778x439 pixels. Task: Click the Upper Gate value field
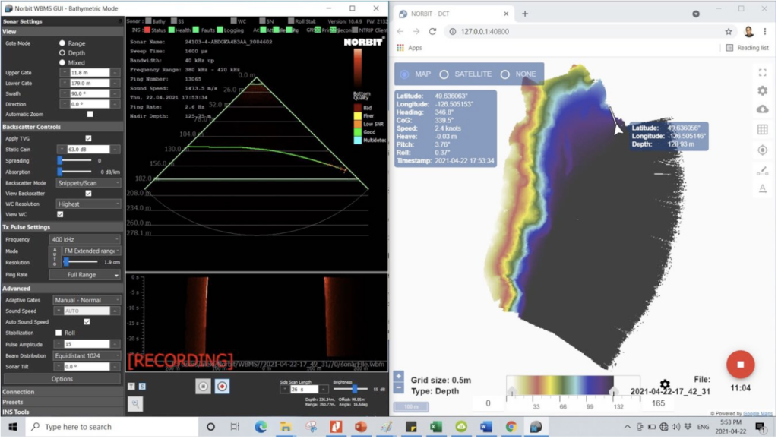[90, 72]
